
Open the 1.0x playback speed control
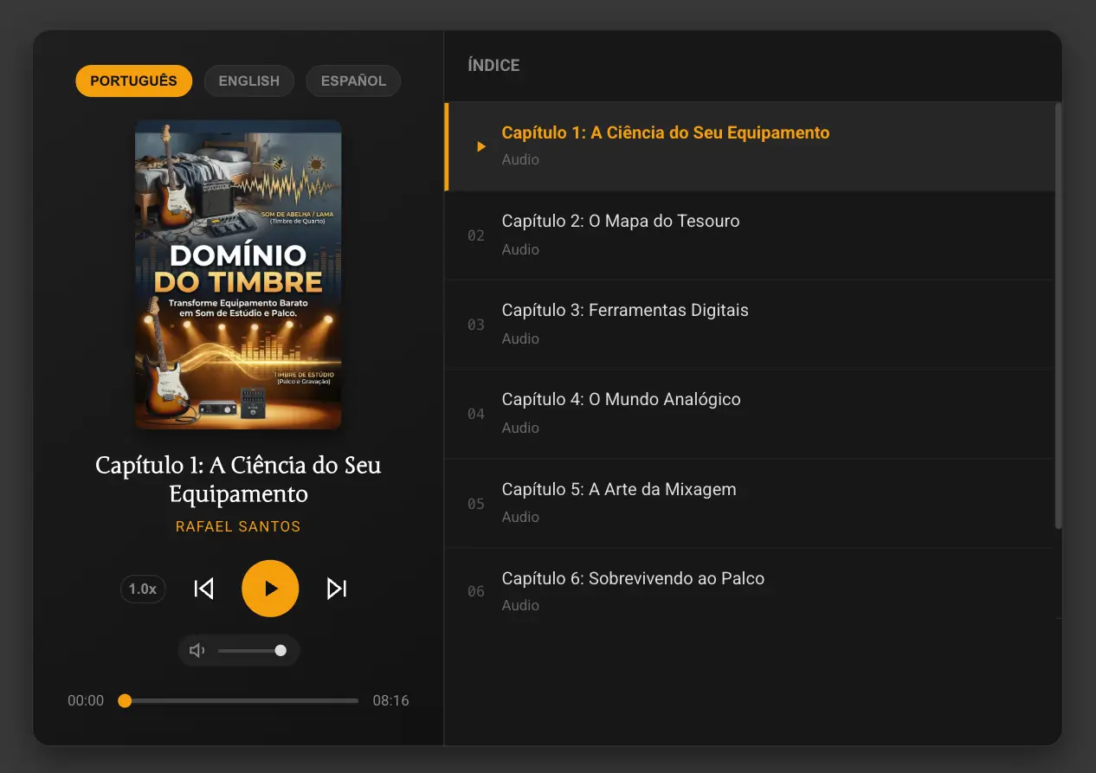[143, 589]
